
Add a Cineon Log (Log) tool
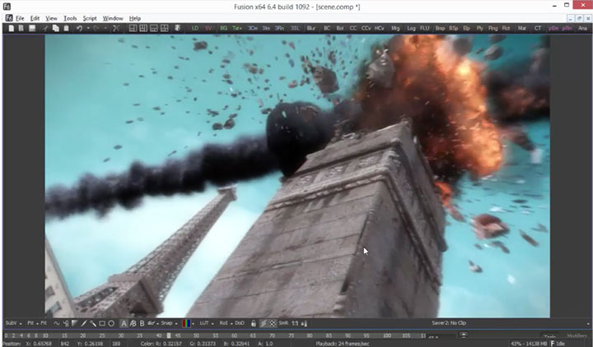pos(411,28)
